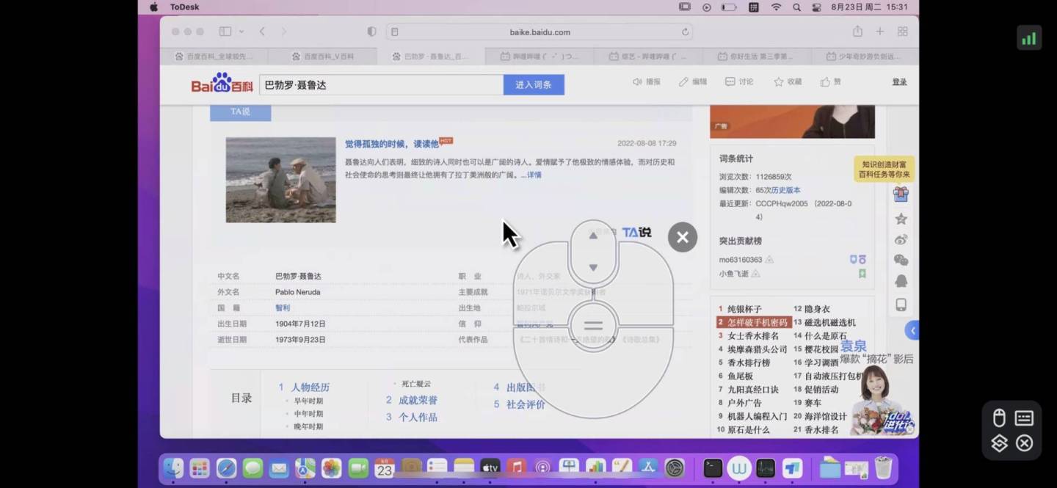
Task: Click the gift box icon in side toolbar
Action: tap(901, 194)
